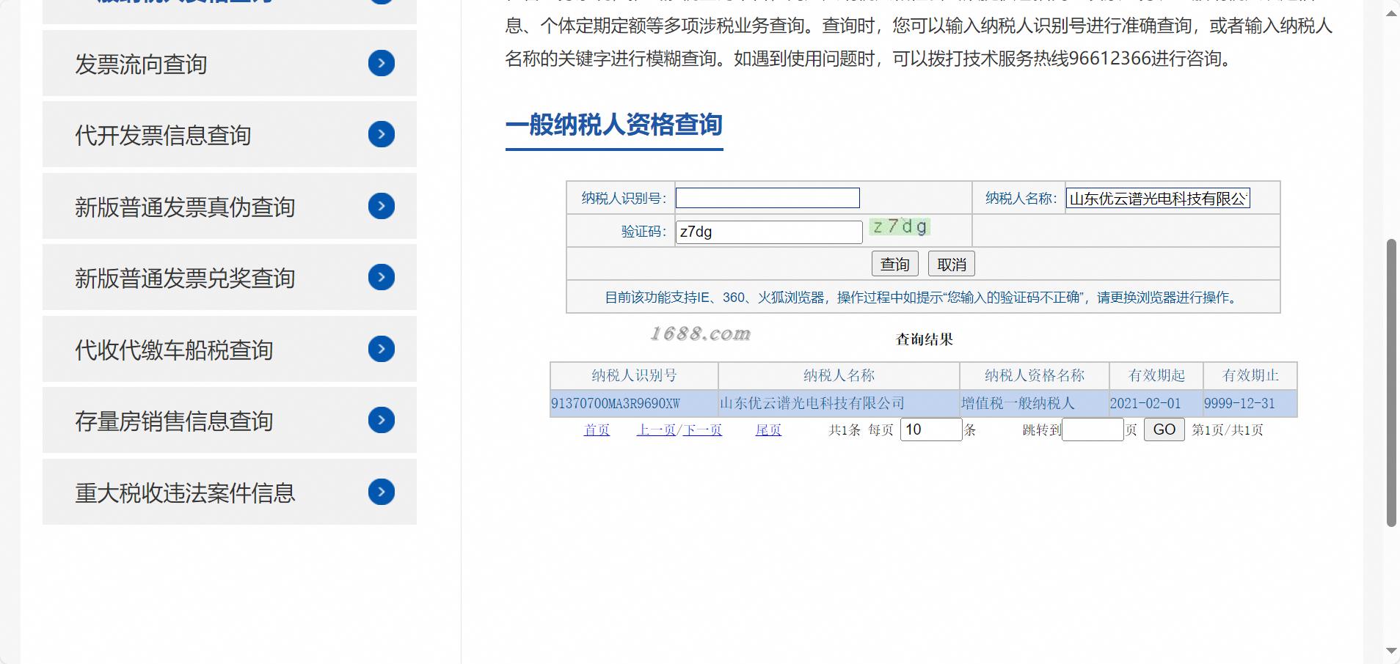Screen dimensions: 1400x664
Task: Select date 9999-12-31 cell
Action: [1250, 403]
